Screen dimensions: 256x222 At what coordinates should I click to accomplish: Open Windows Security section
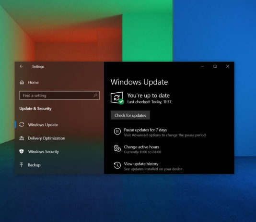point(44,151)
